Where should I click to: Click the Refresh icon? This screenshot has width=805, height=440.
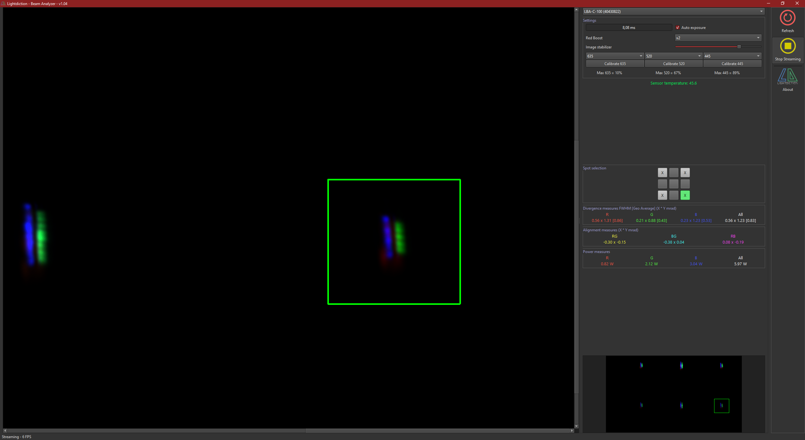tap(787, 18)
